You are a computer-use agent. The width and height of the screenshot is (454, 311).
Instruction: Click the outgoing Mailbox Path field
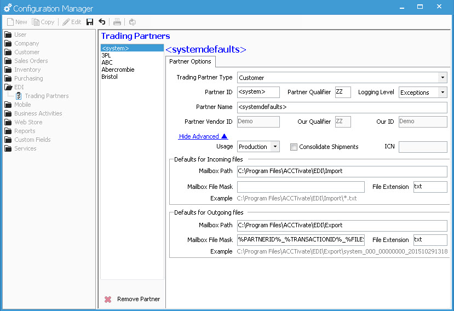click(x=342, y=226)
